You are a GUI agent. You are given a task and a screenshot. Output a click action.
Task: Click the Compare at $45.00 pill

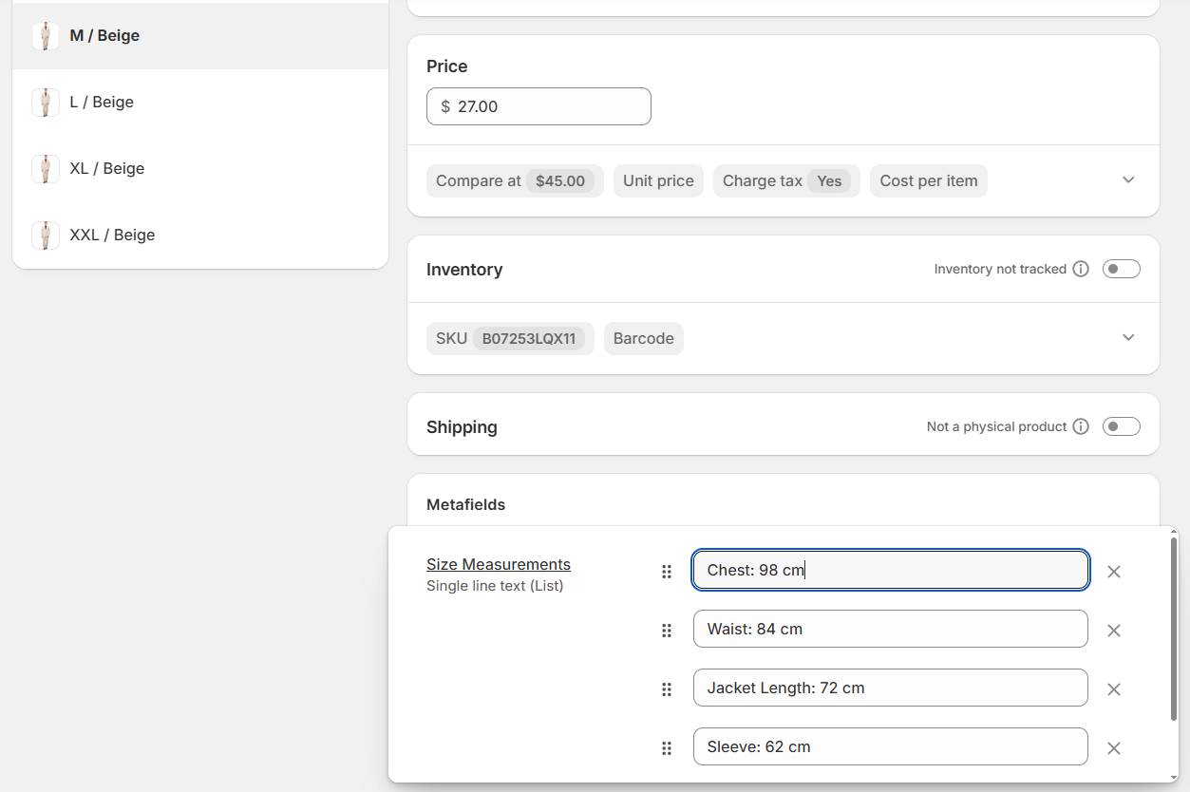point(514,180)
